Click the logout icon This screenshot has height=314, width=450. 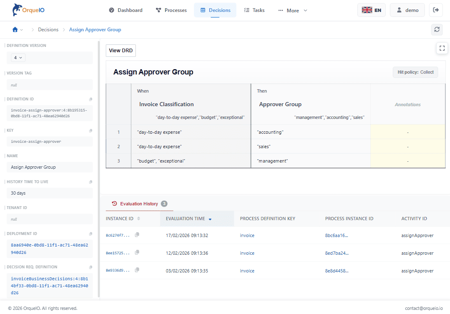(436, 10)
